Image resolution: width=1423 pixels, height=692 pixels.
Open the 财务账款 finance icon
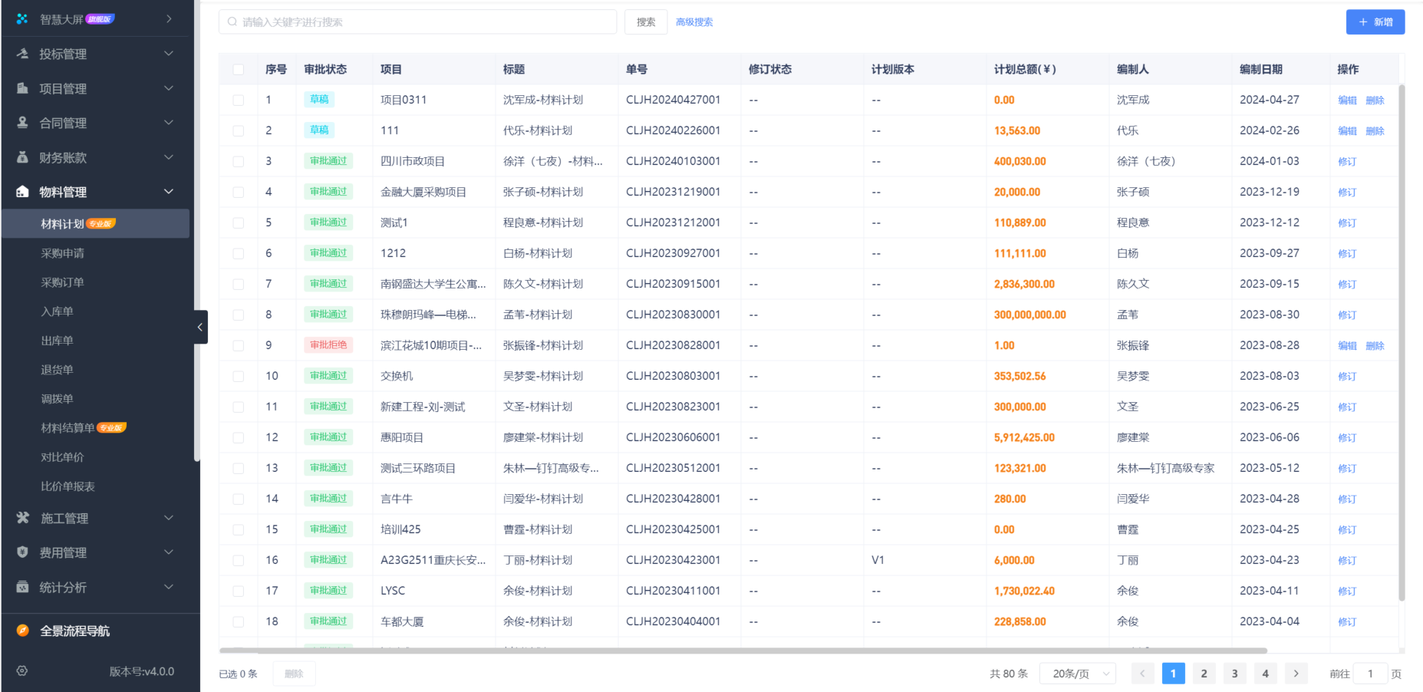(21, 157)
